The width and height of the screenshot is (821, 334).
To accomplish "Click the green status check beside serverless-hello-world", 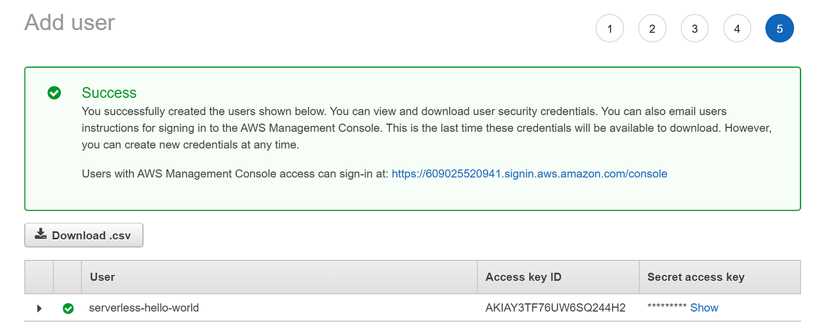I will 68,308.
